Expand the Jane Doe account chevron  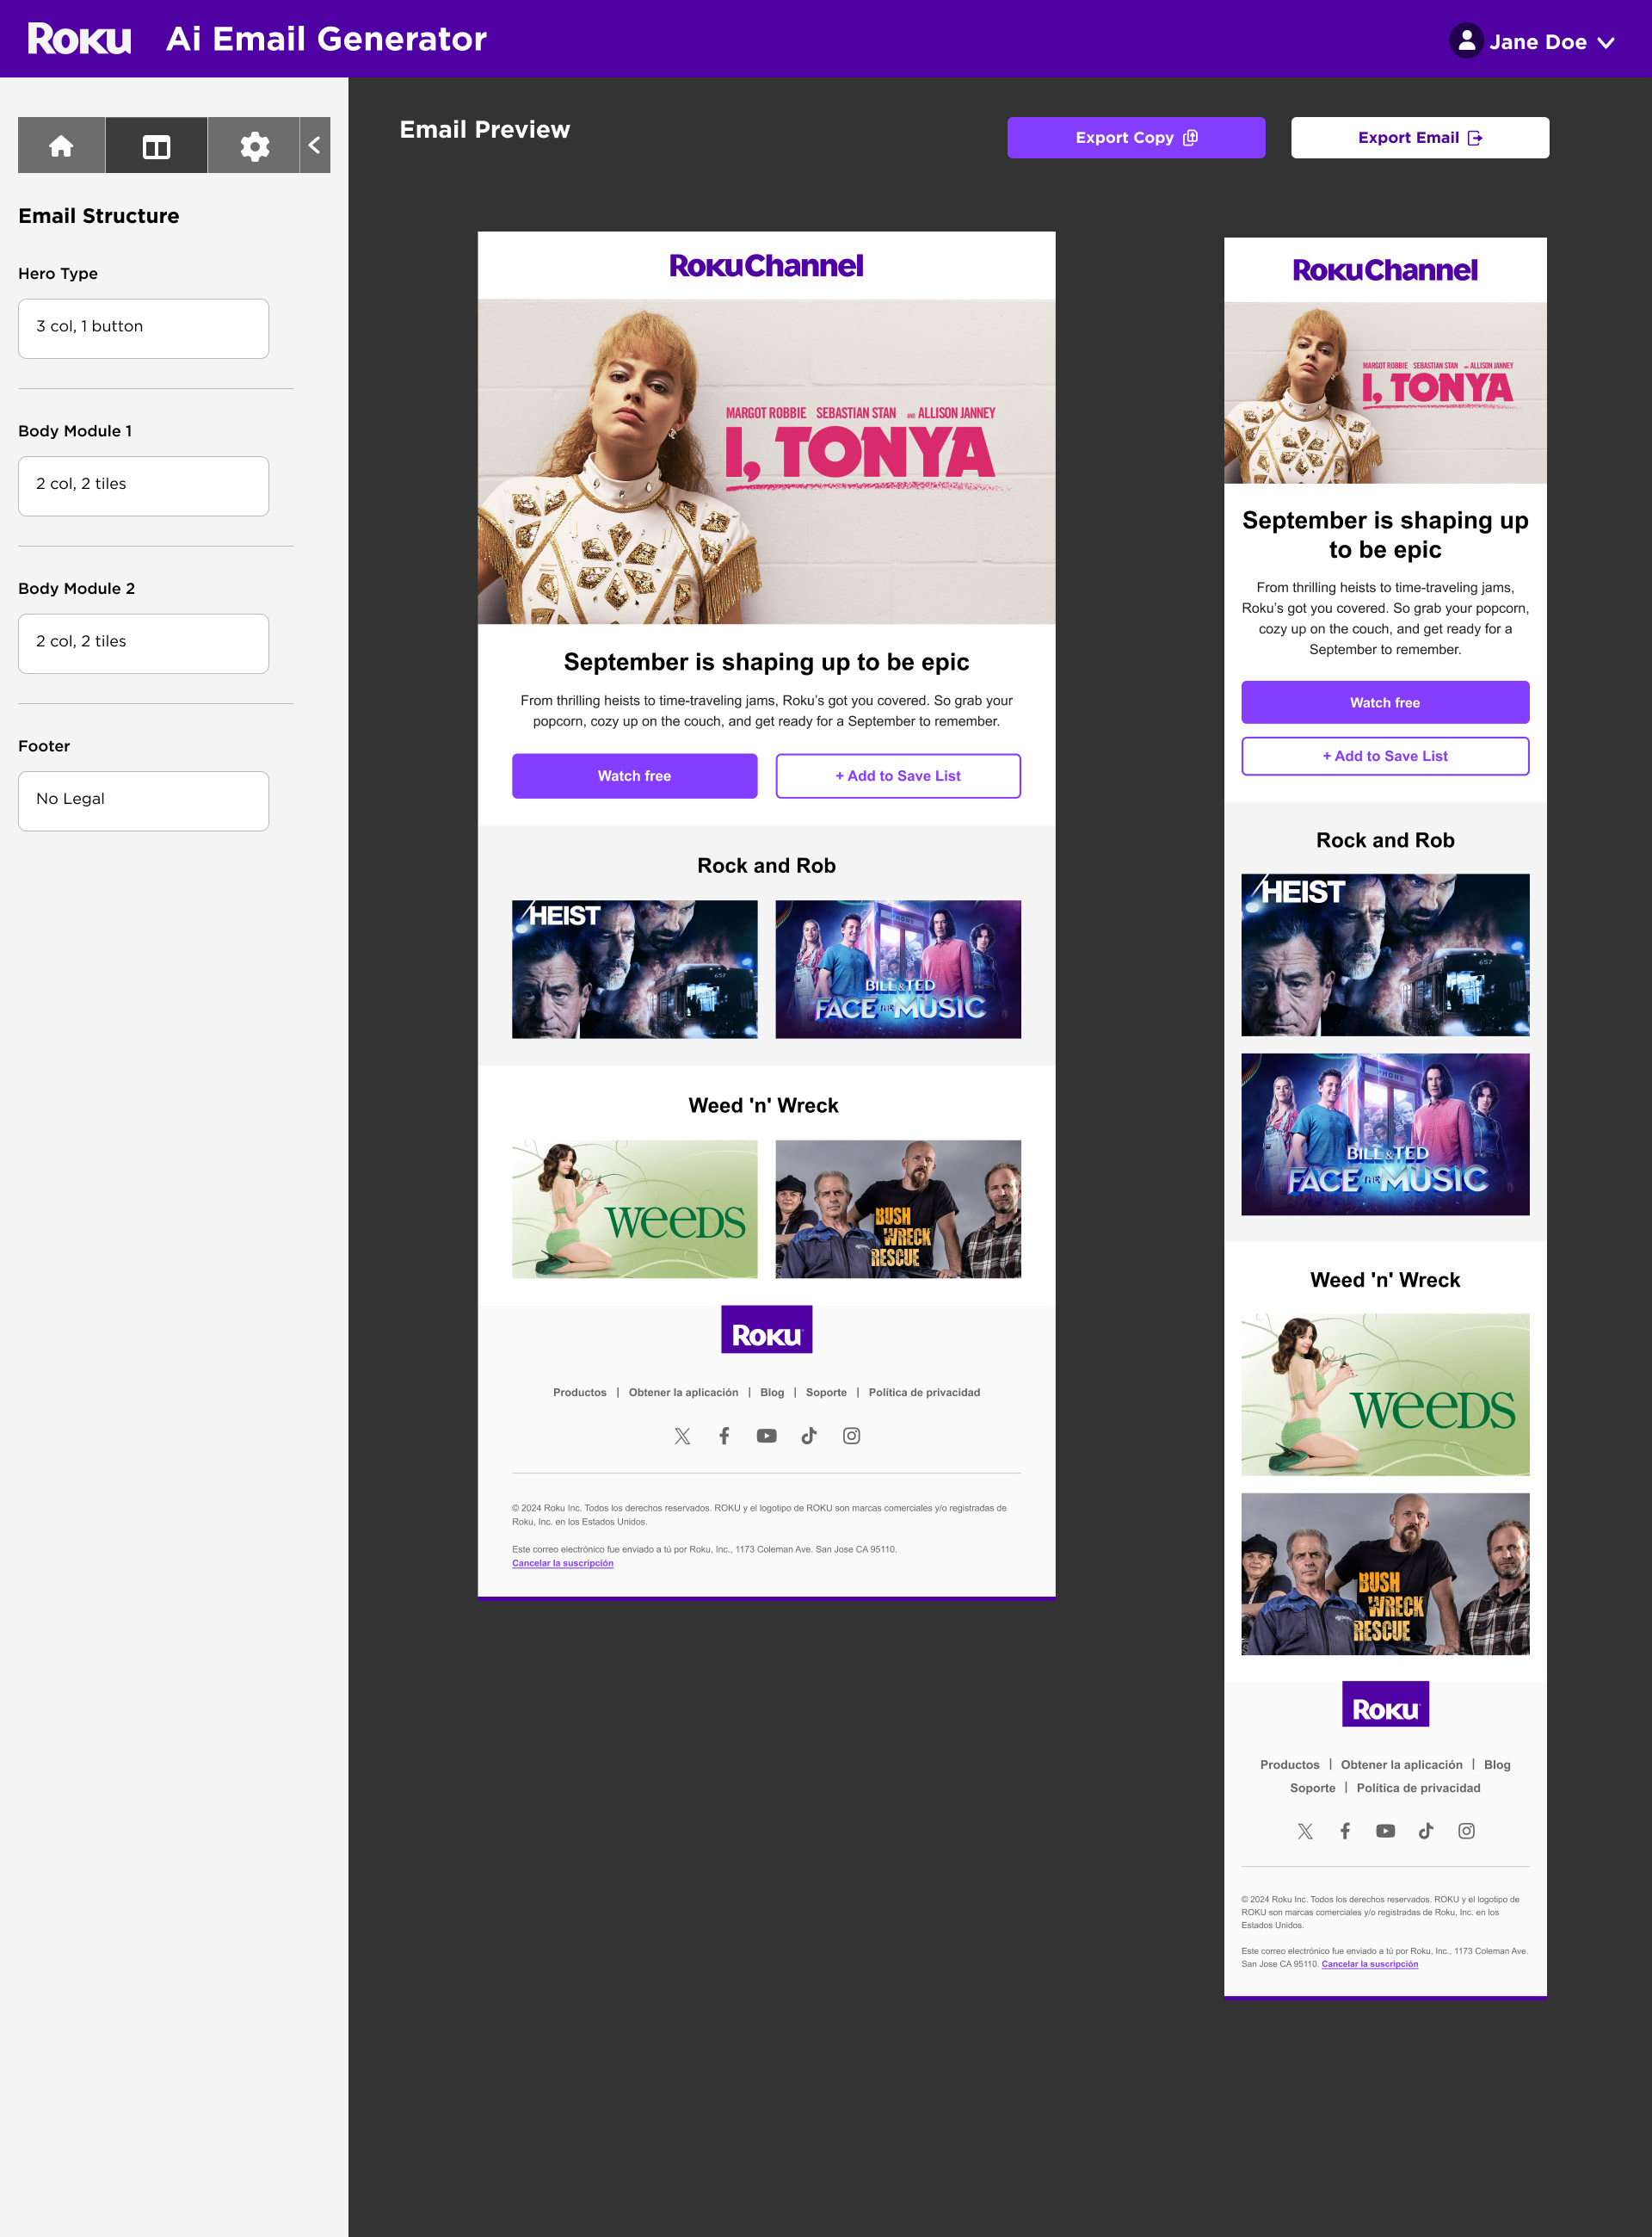tap(1606, 42)
